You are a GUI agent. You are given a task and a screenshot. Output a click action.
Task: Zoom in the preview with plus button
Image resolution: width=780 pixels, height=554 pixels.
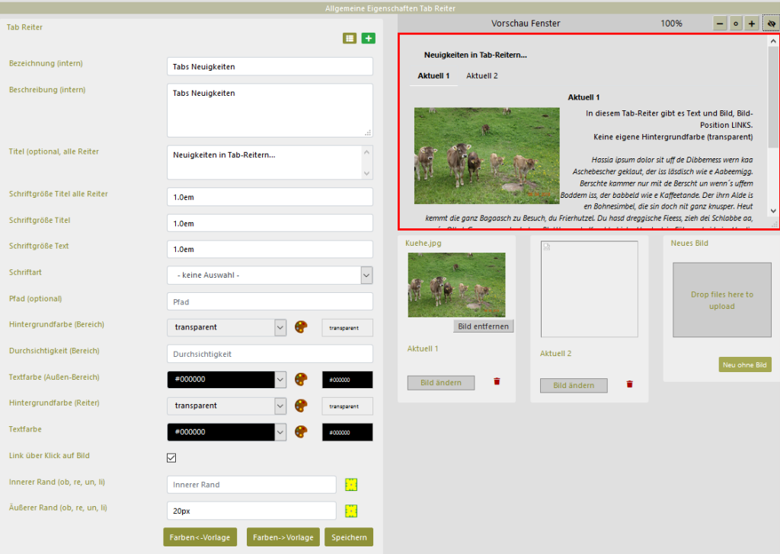pos(752,24)
